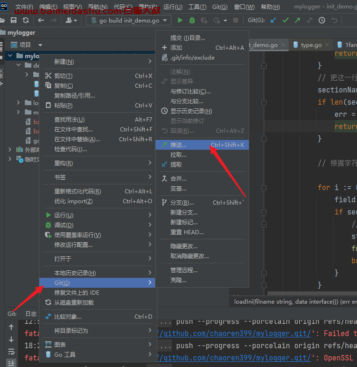Toggle soft-wrap icon in Git log panel
Screen dimensions: 357x367
pyautogui.click(x=11, y=352)
